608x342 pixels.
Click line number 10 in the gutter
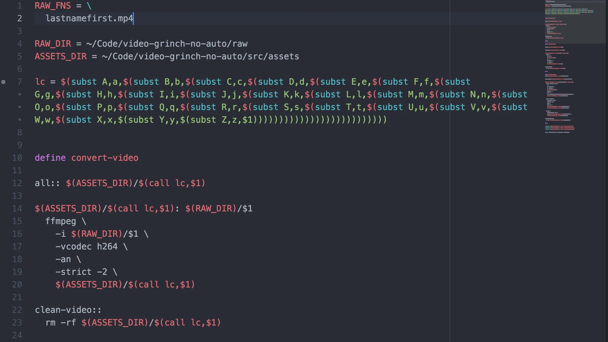click(17, 158)
